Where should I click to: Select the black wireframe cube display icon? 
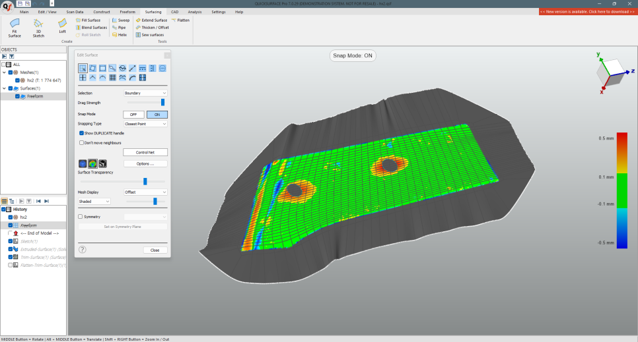click(x=102, y=163)
